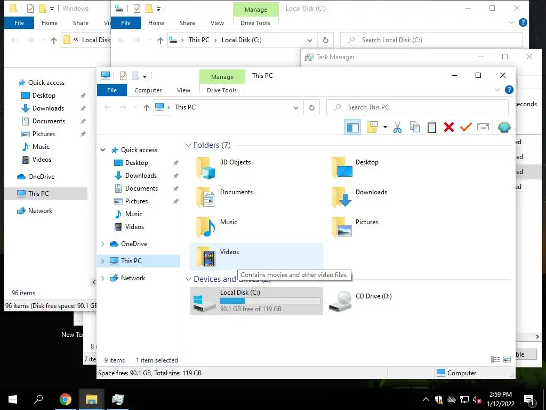The width and height of the screenshot is (546, 410).
Task: Click the Help icon in This PC window
Action: pos(509,90)
